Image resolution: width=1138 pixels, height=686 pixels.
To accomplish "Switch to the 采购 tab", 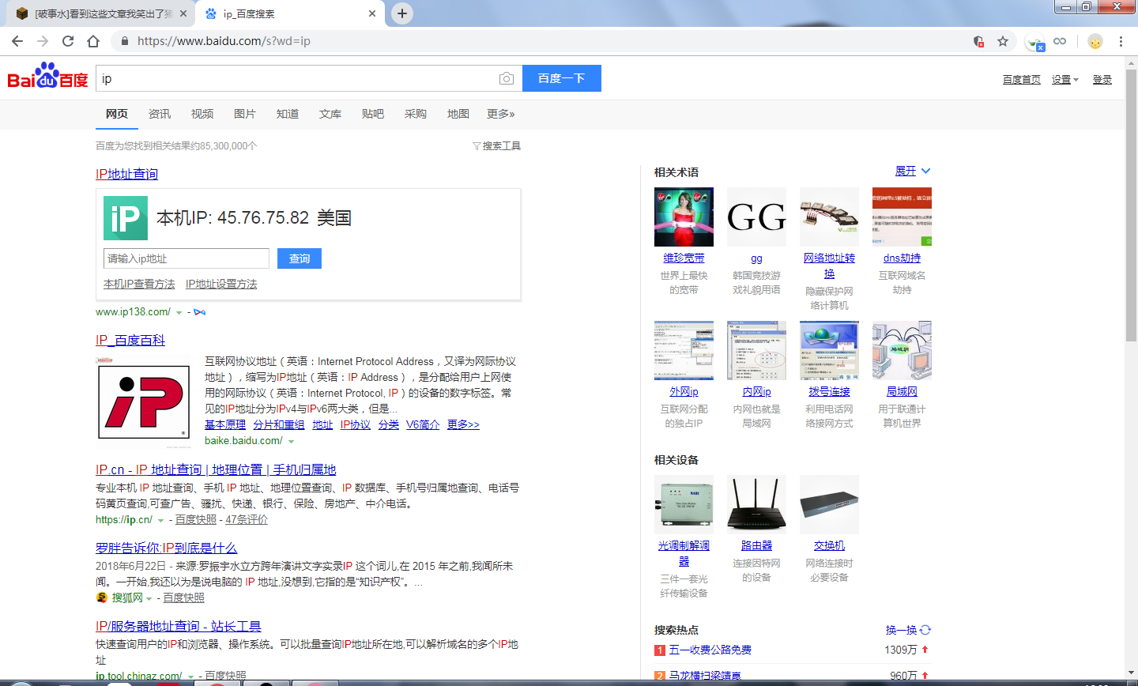I will (416, 114).
